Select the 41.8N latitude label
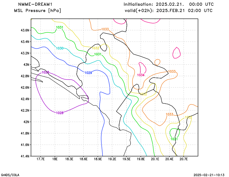 tap(25, 133)
